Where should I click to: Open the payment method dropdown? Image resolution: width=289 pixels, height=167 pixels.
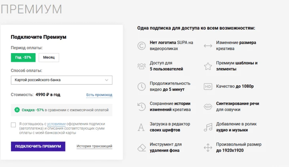click(x=61, y=80)
